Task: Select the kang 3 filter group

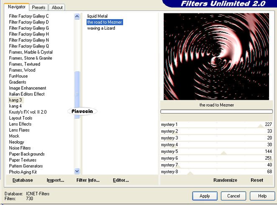Action: pos(16,100)
